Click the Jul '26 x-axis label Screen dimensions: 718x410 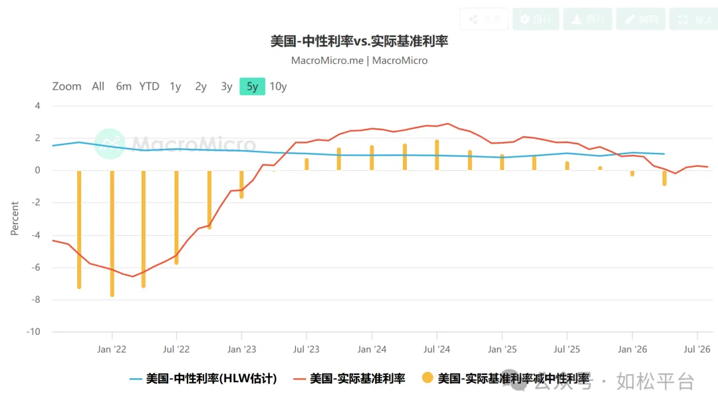tap(697, 349)
